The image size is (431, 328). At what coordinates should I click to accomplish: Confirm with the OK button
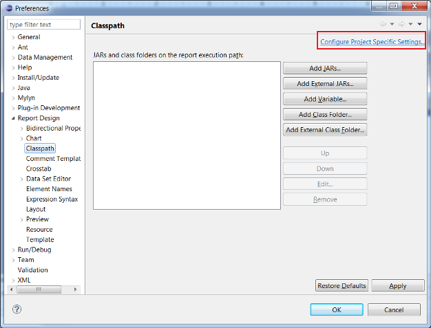pyautogui.click(x=337, y=309)
